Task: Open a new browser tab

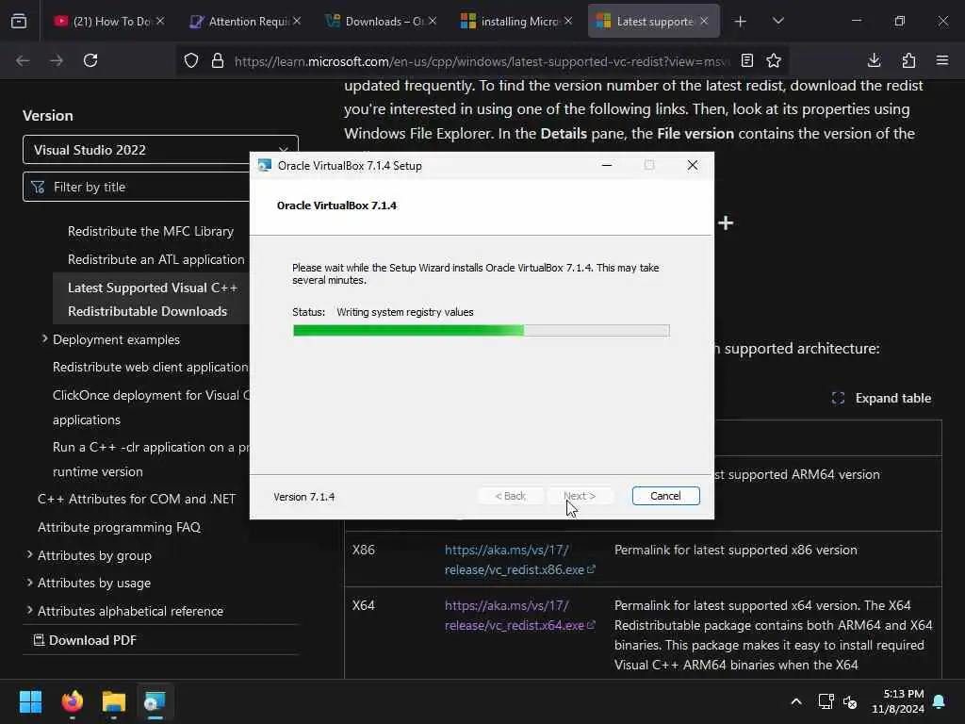Action: 741,22
